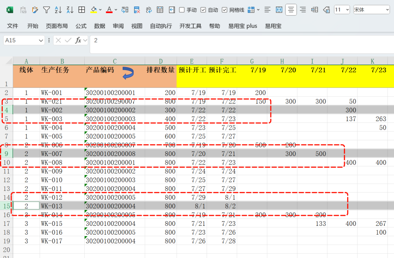Select column G header
Screen dimensions: 394x258
click(x=252, y=61)
